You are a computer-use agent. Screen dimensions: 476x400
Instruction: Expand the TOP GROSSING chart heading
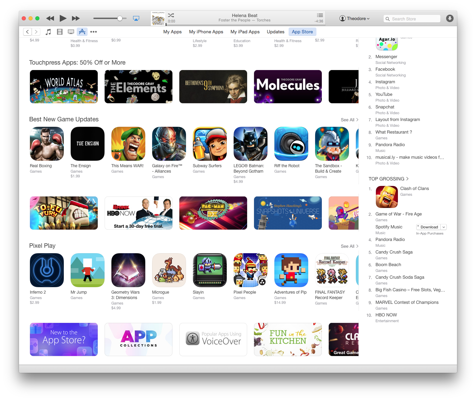(x=388, y=179)
